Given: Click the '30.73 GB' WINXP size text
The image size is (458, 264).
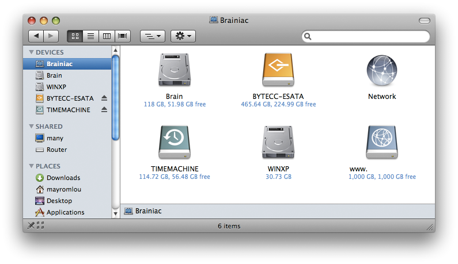Looking at the screenshot, I should pos(278,177).
